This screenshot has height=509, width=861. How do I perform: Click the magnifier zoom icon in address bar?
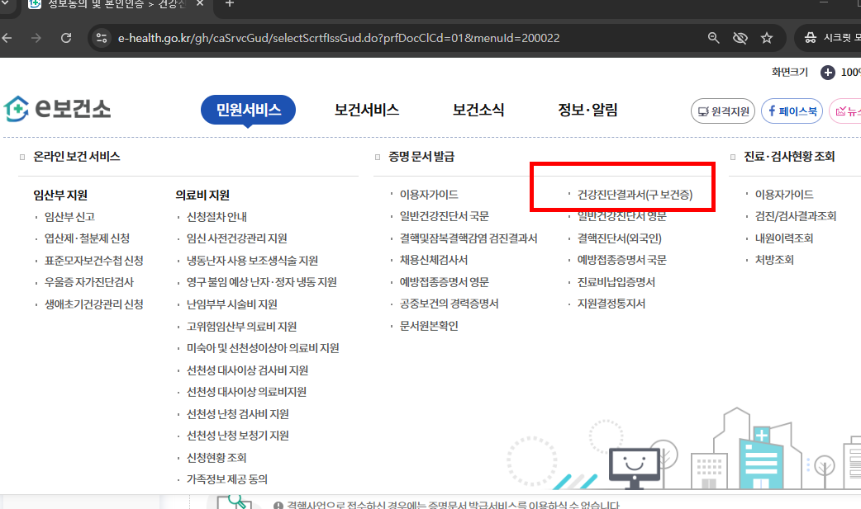[x=712, y=37]
